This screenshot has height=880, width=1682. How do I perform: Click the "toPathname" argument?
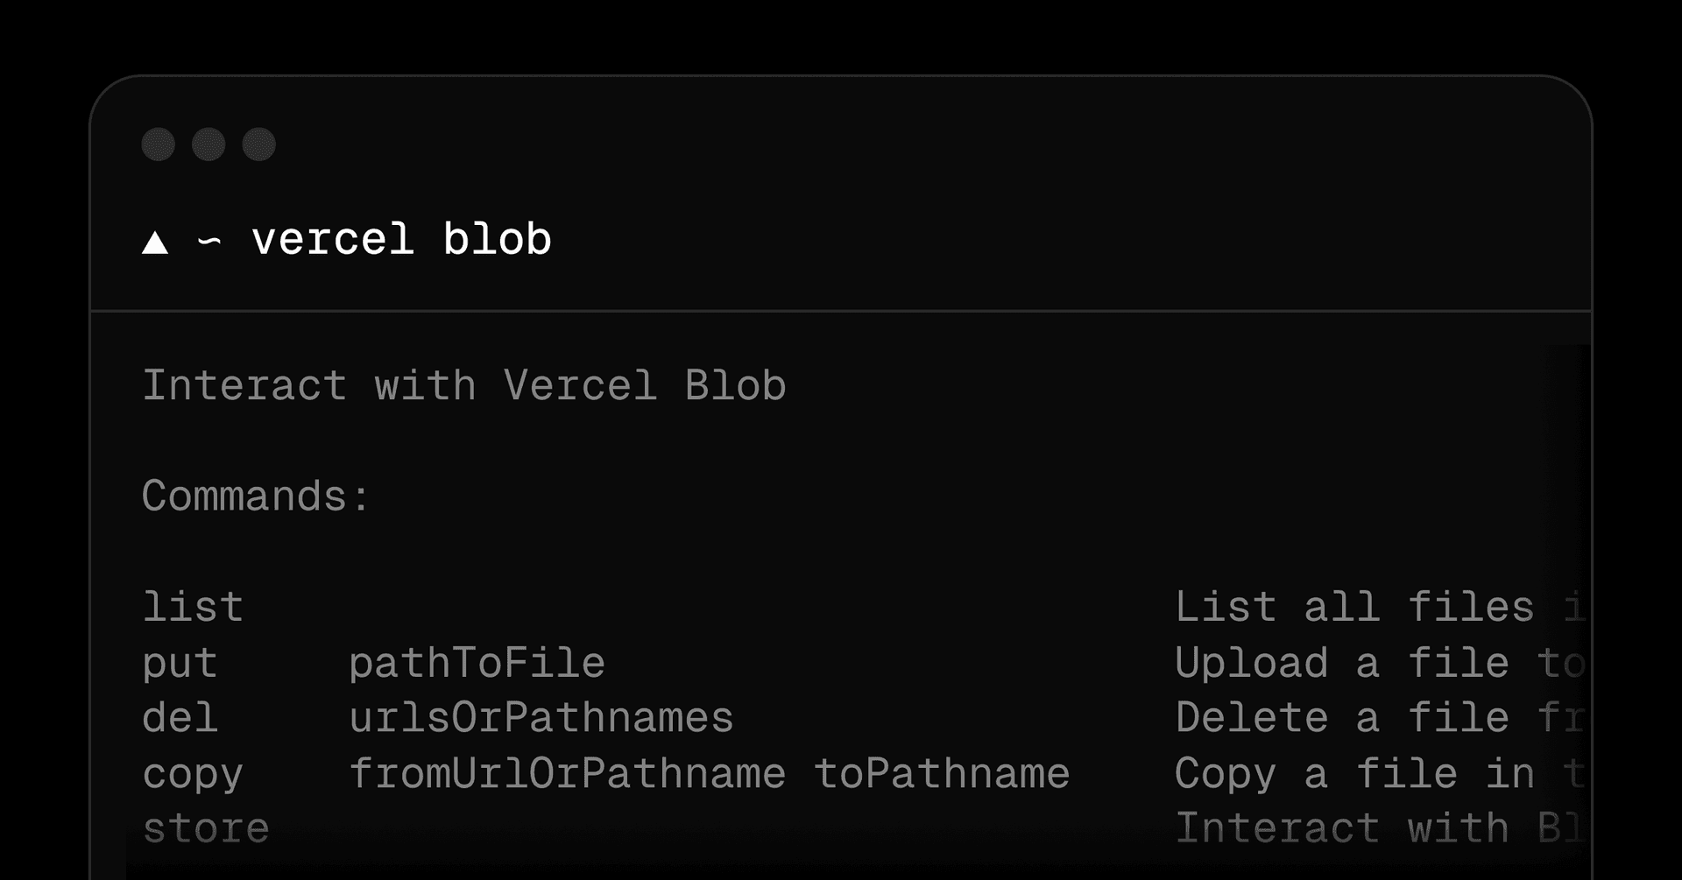942,774
